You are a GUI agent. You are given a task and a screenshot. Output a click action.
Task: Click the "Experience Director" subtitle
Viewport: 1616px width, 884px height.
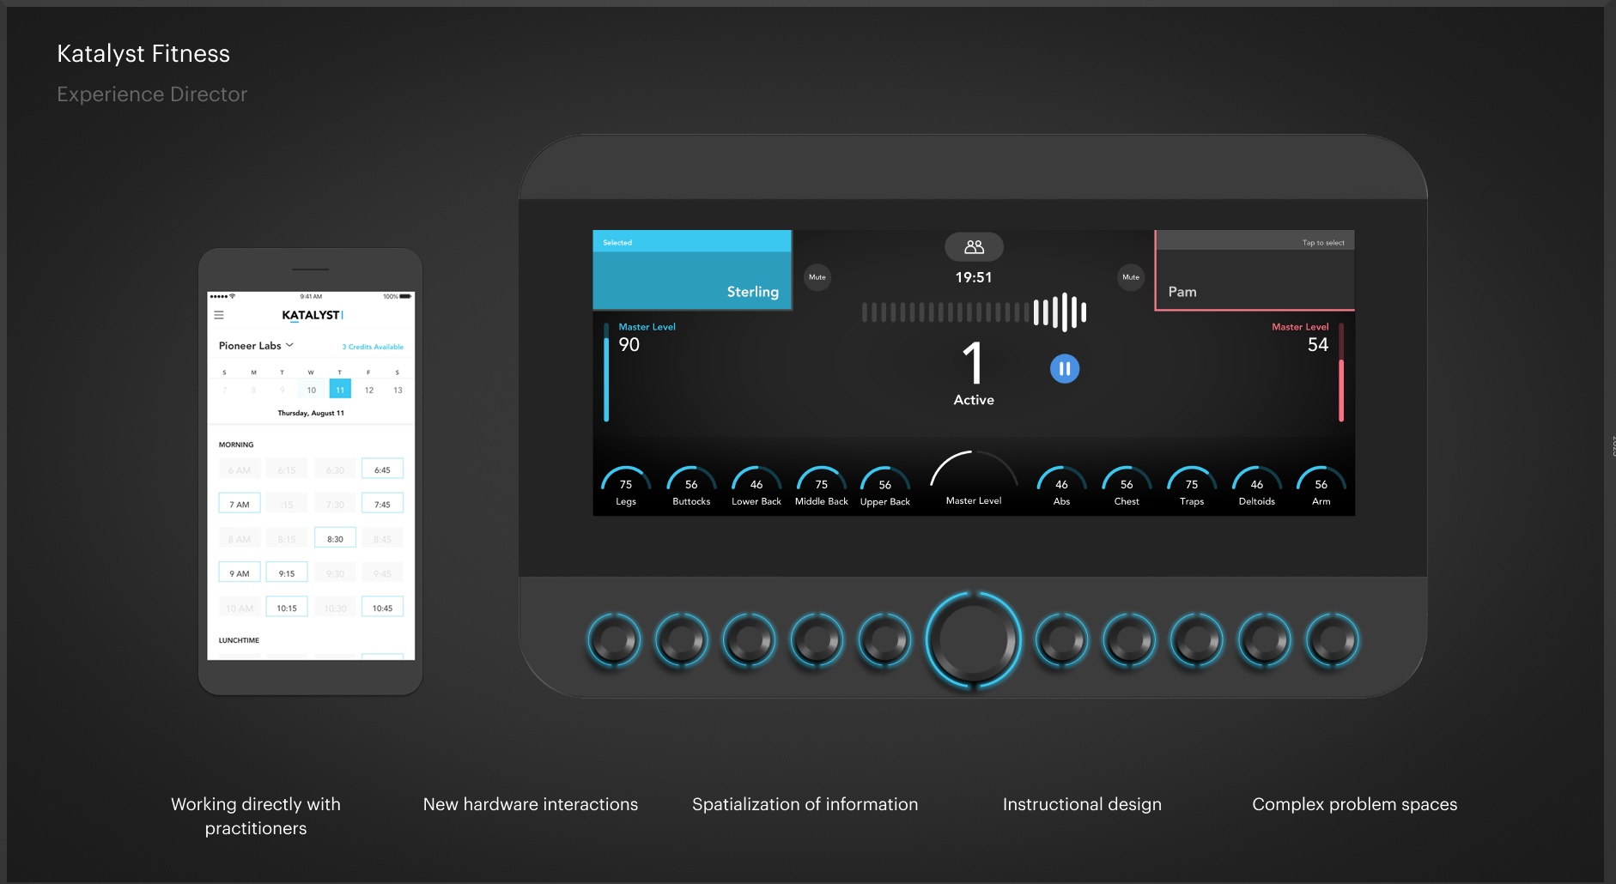[x=152, y=94]
